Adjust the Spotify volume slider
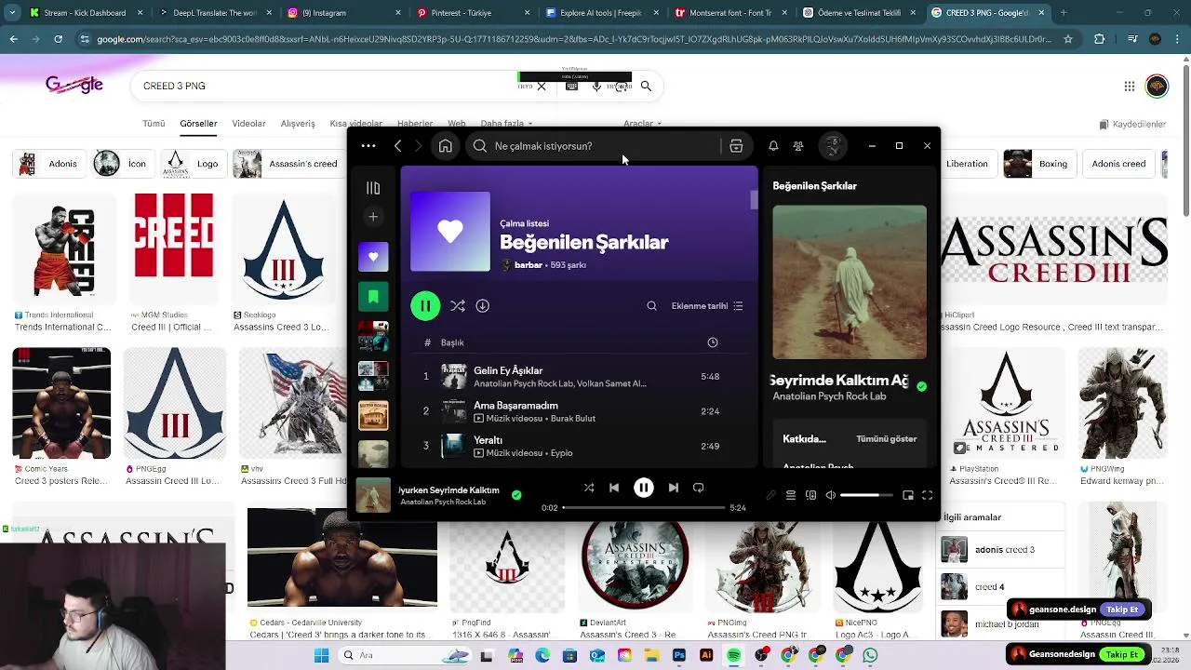 [867, 495]
